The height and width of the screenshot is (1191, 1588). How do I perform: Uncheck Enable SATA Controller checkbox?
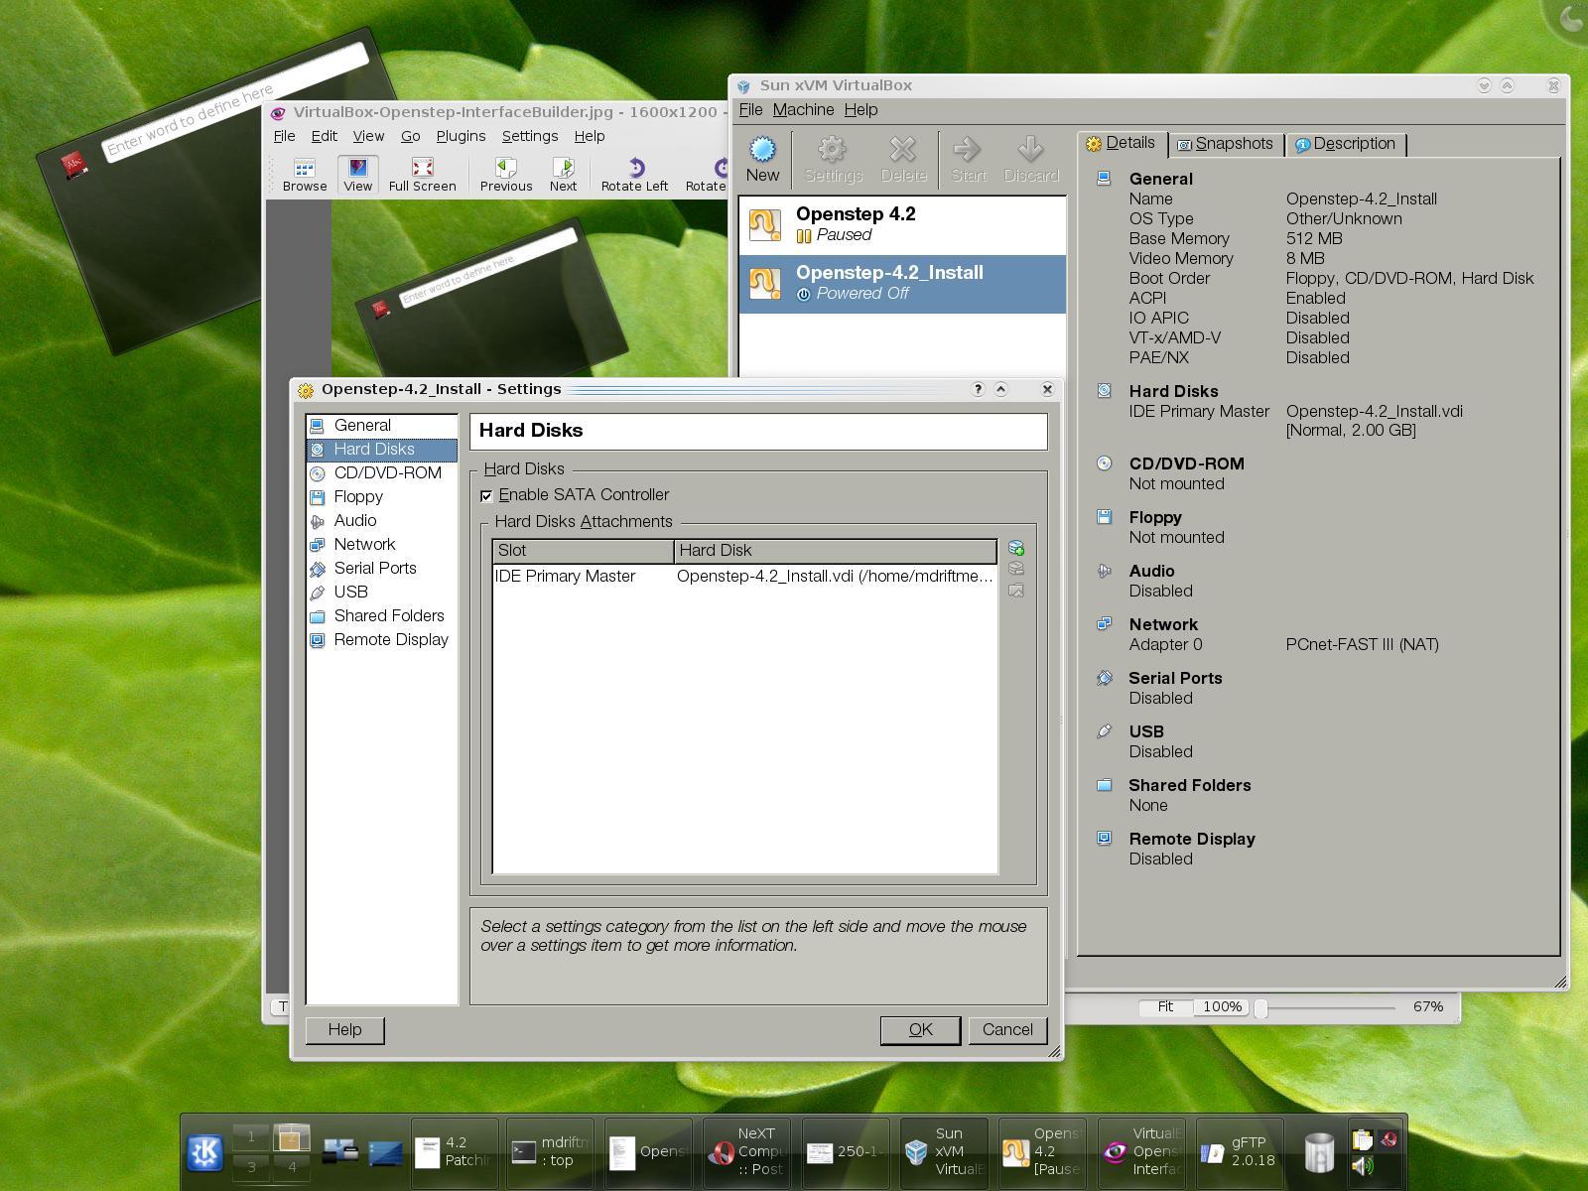coord(486,495)
